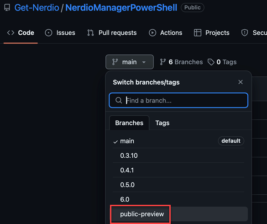Select the Branches tab in popup
Viewport: 267px width, 224px height.
pos(129,123)
